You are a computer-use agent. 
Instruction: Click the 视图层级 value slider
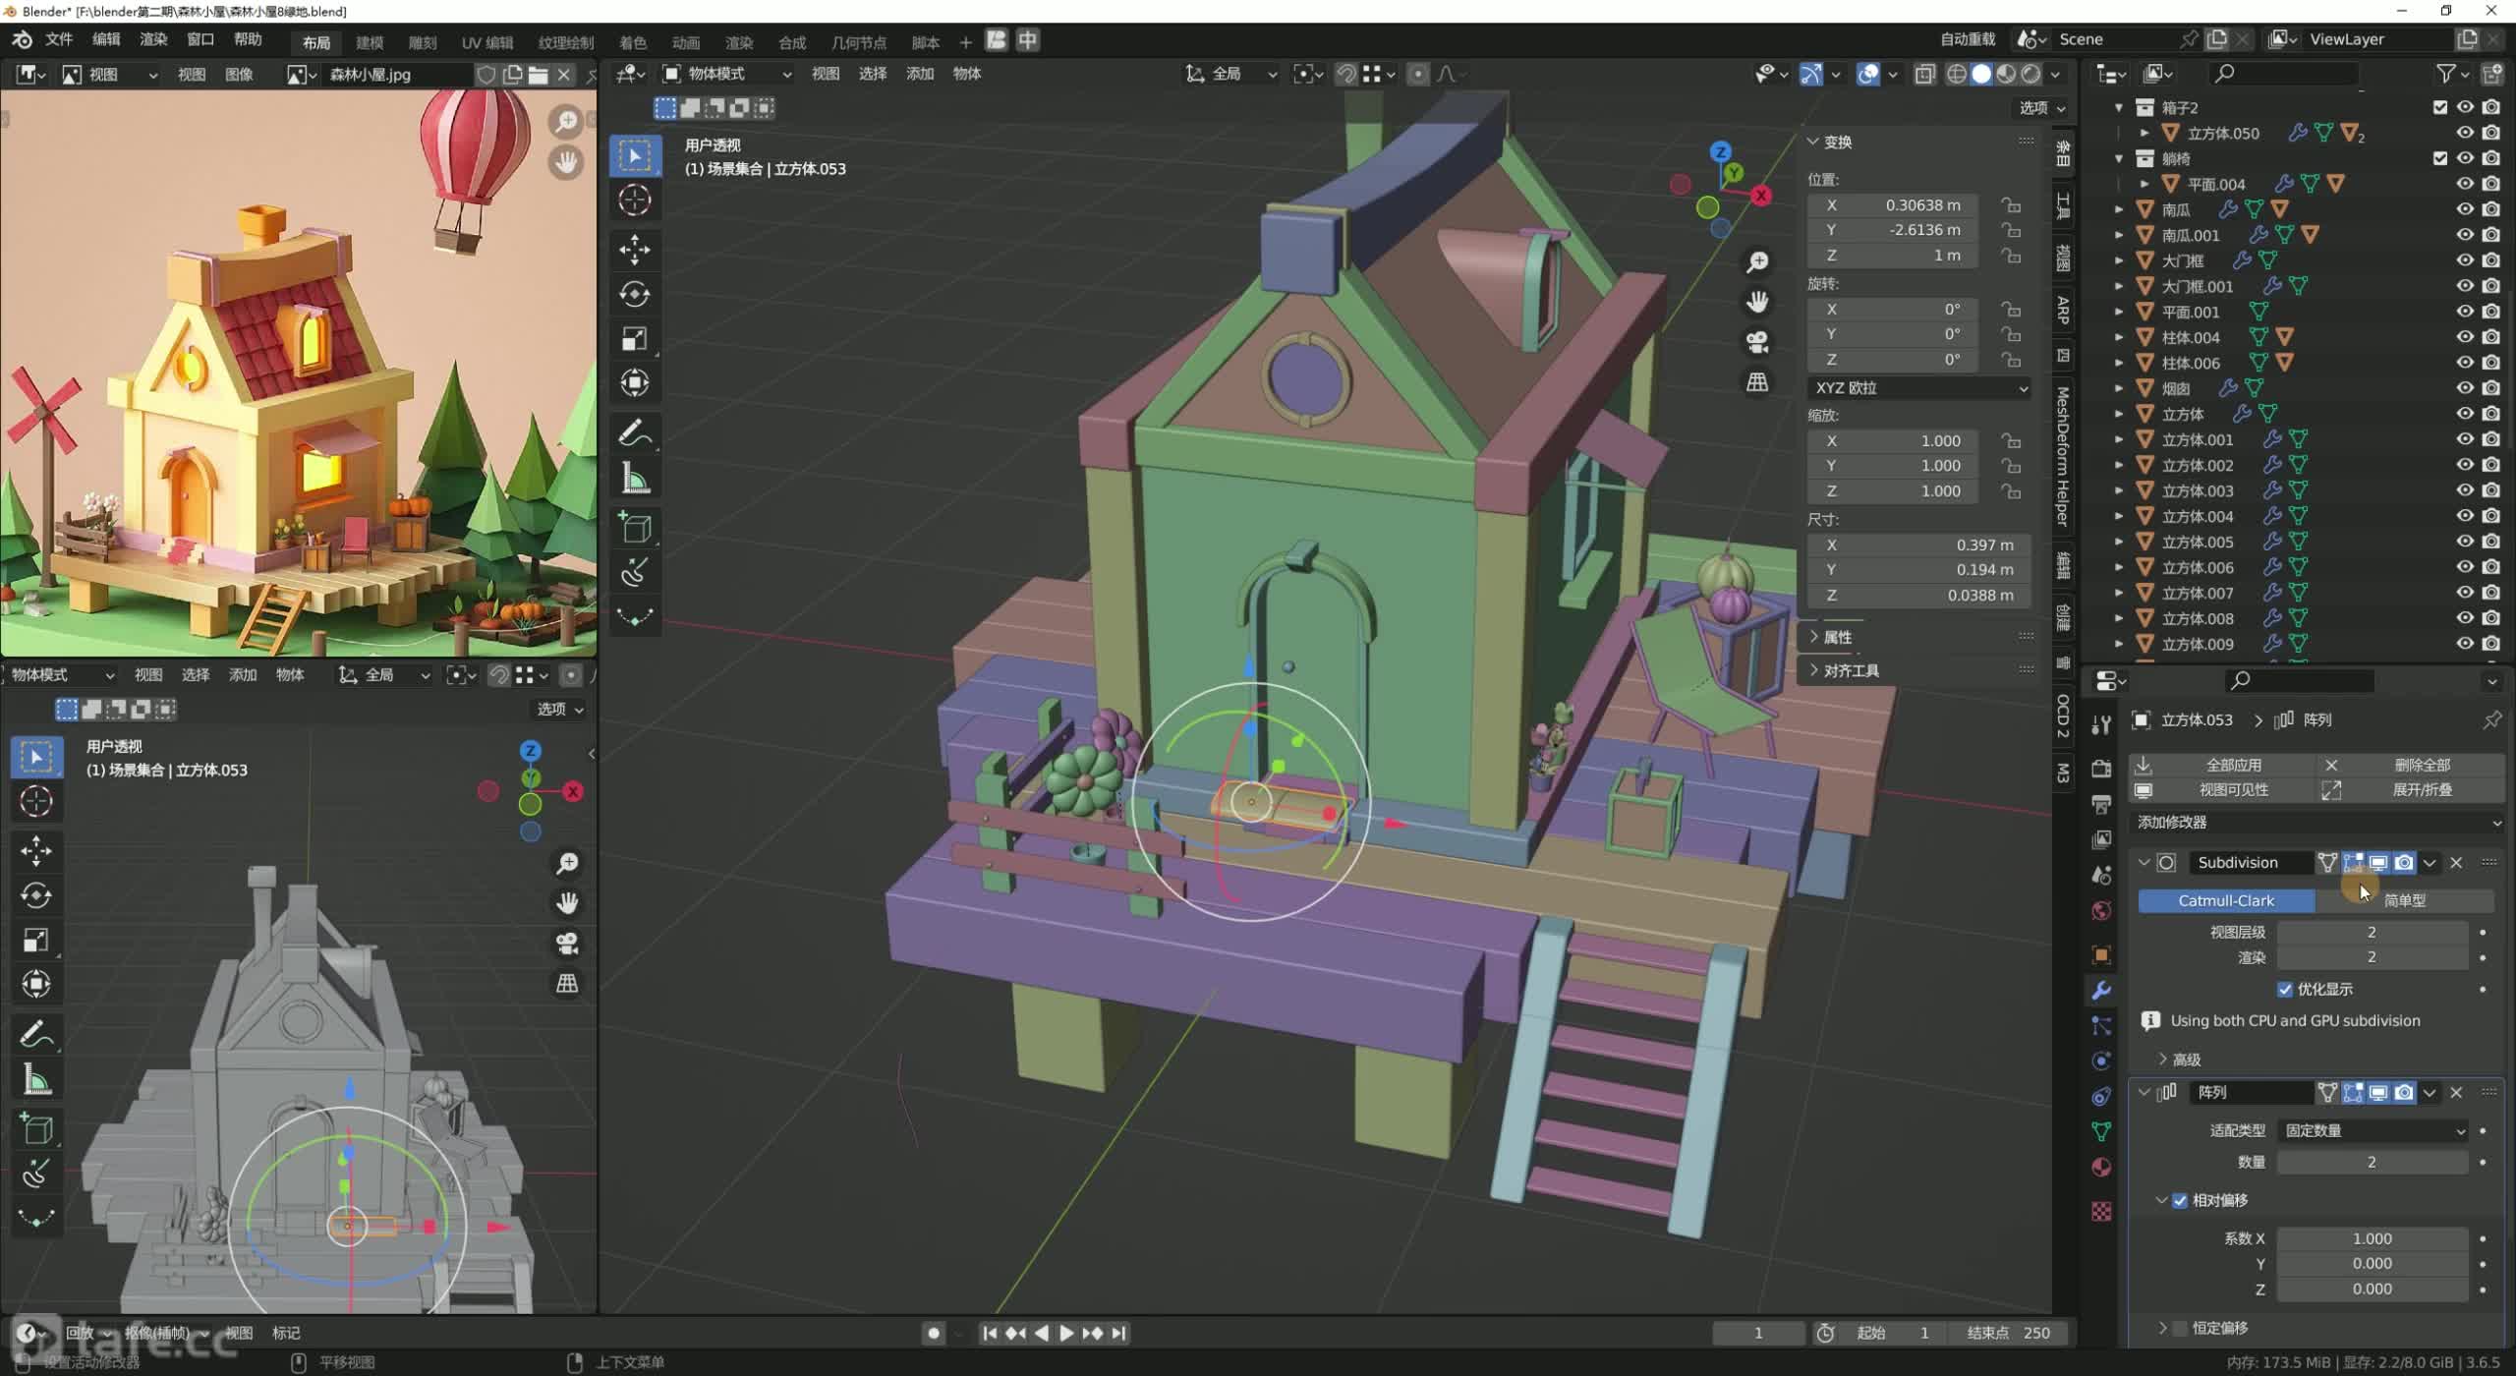[2373, 932]
